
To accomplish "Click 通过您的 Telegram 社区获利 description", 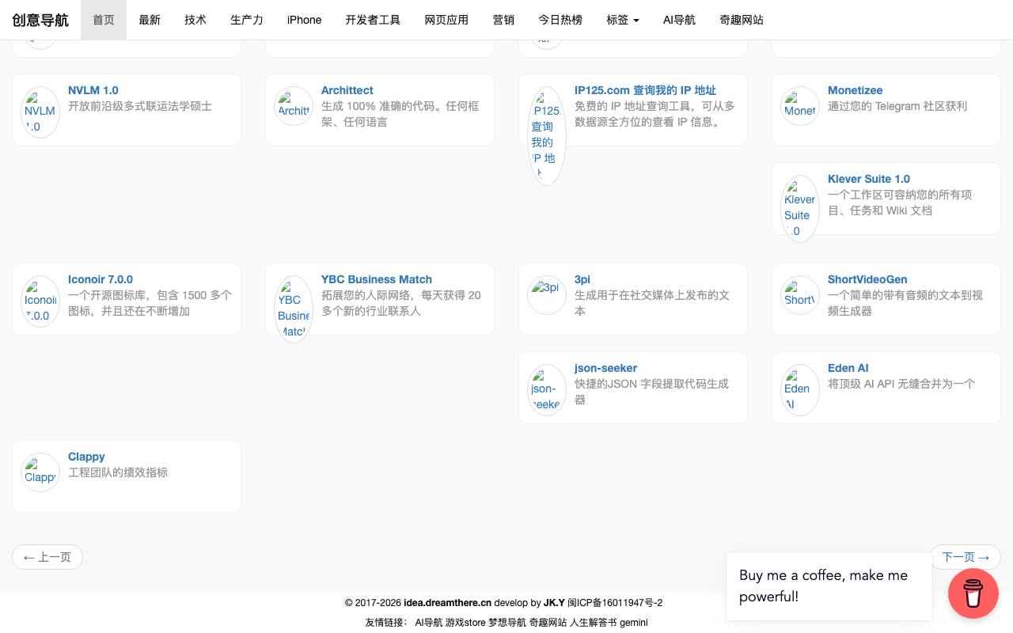I will pyautogui.click(x=897, y=106).
